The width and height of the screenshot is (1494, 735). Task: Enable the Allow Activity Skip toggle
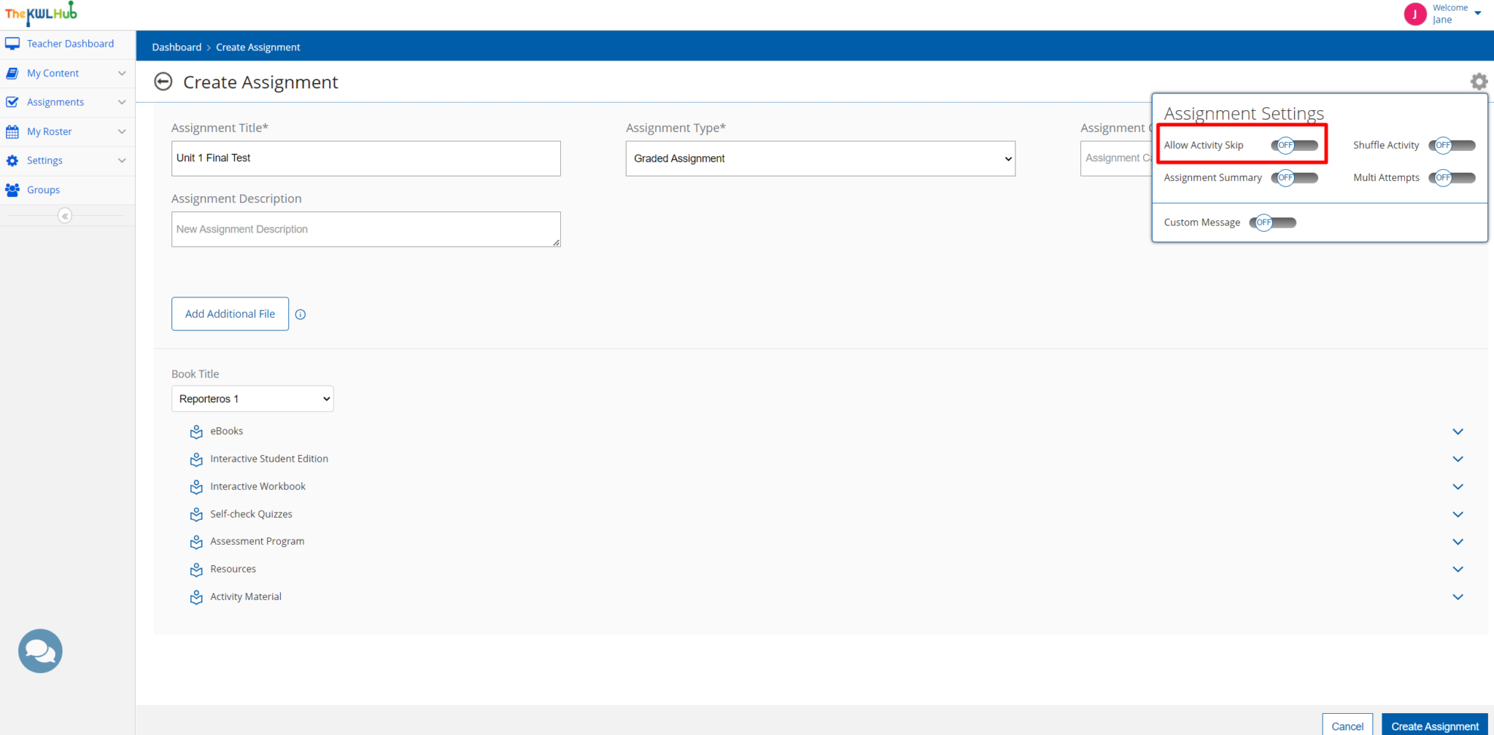(1294, 145)
